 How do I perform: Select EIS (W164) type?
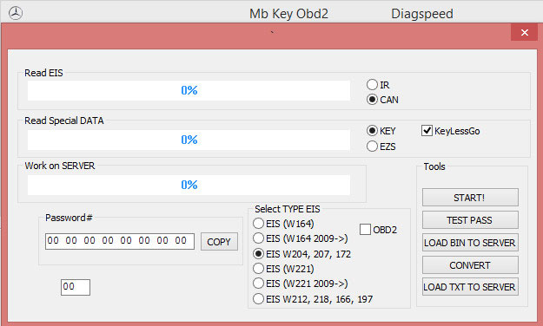(x=258, y=224)
